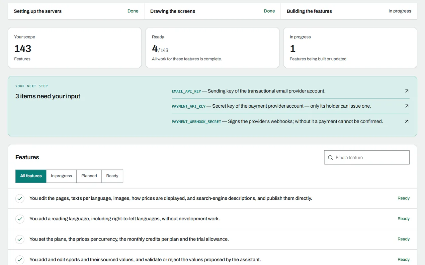Image resolution: width=425 pixels, height=265 pixels.
Task: Click the Your scope 143 Features card
Action: tap(75, 48)
